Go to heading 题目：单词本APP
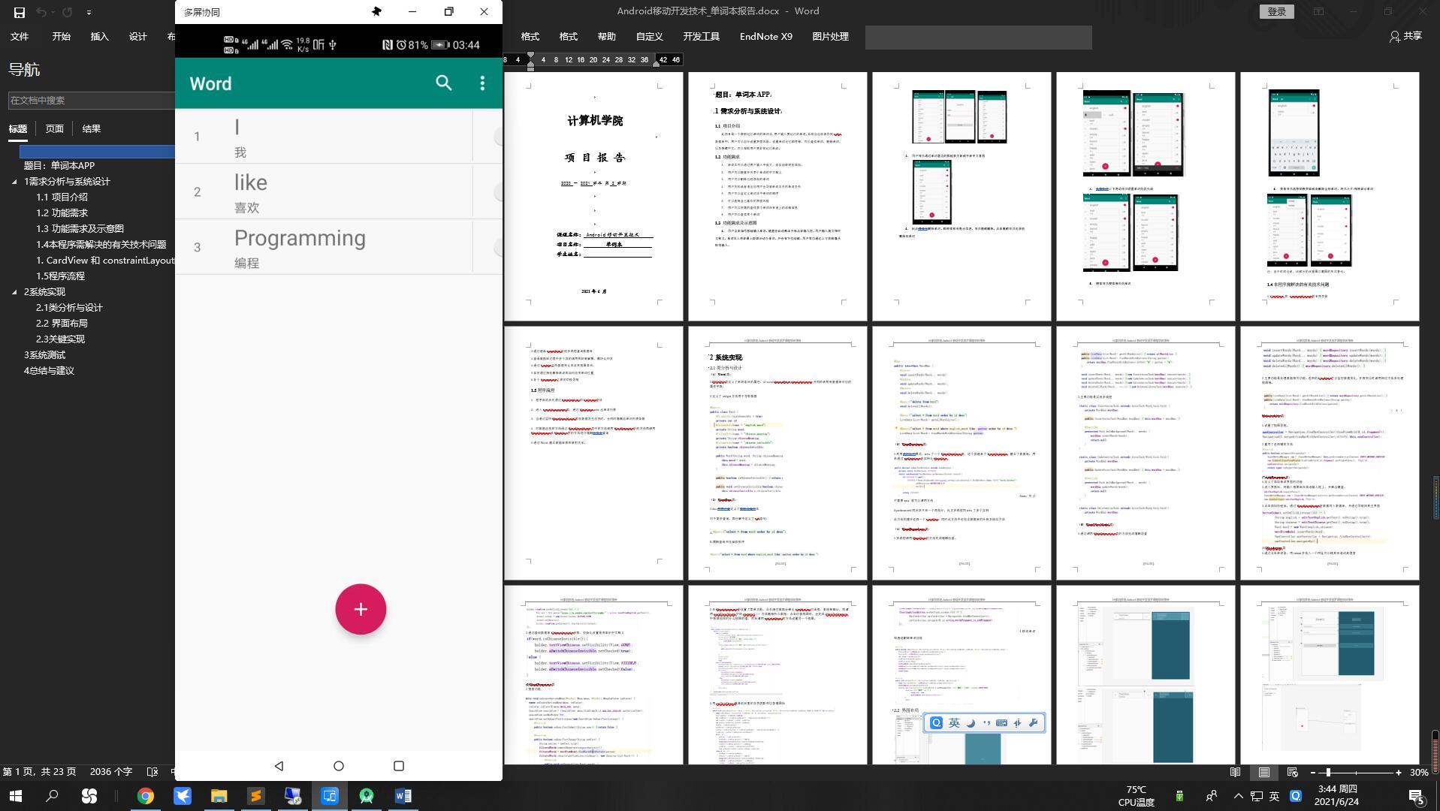Screen dimensions: 1440x811 click(59, 166)
